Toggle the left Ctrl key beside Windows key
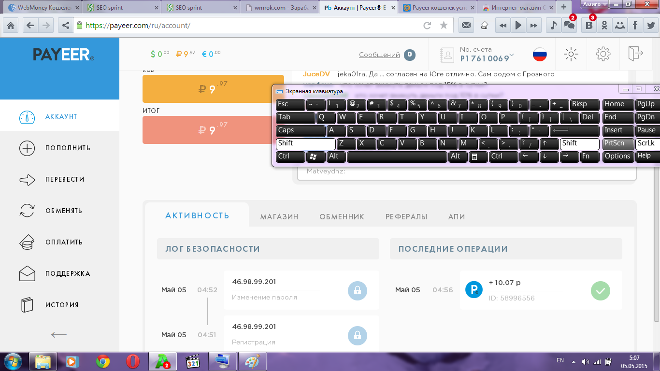 (290, 157)
